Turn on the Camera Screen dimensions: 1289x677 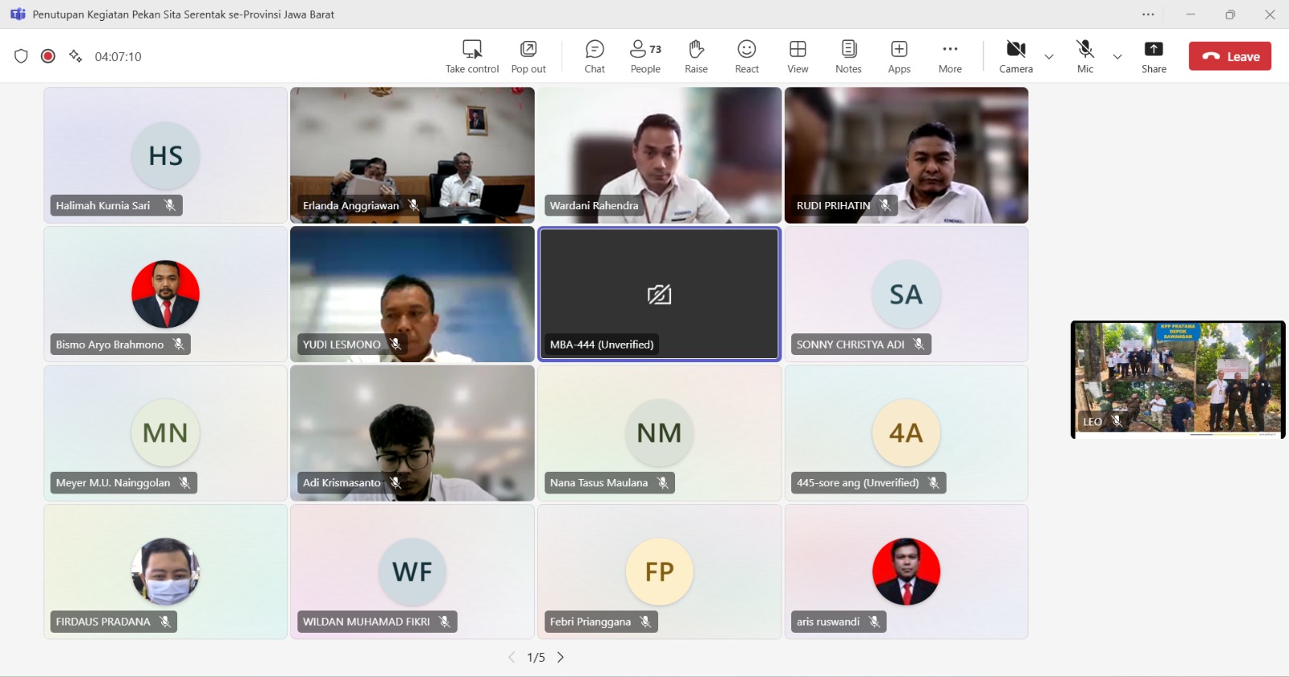tap(1015, 56)
